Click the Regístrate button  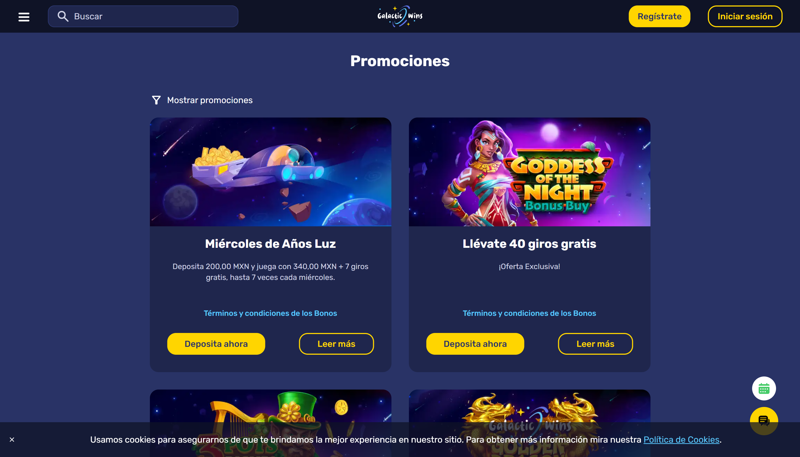(x=659, y=16)
